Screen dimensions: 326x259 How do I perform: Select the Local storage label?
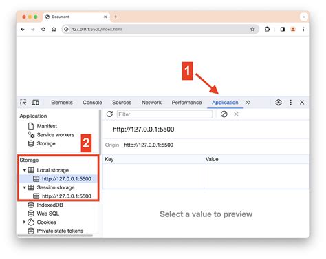[x=53, y=170]
